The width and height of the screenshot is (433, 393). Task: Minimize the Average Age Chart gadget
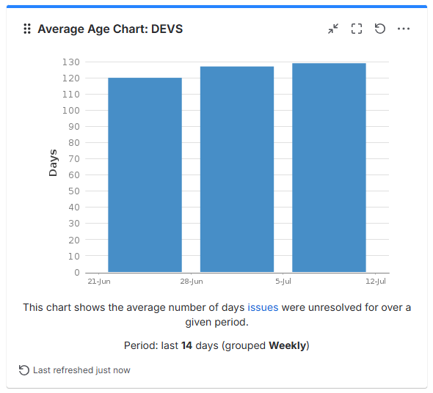click(333, 29)
